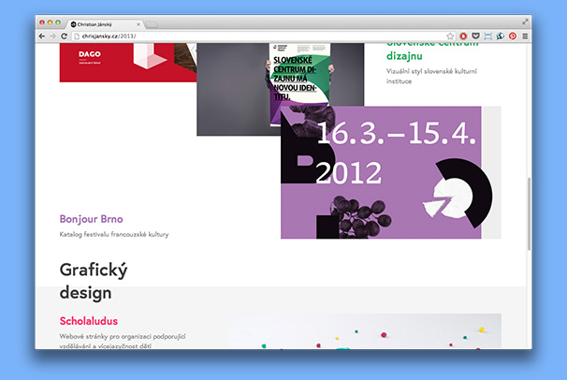Click the globe extension icon
The image size is (567, 380).
click(x=500, y=36)
